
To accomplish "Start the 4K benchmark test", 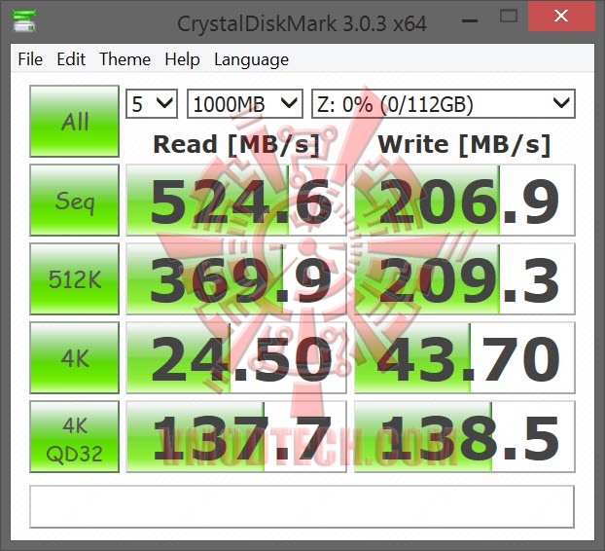I will (75, 357).
